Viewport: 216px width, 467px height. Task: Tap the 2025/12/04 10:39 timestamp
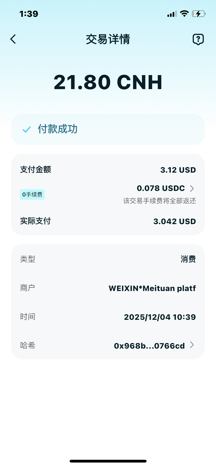click(x=160, y=317)
